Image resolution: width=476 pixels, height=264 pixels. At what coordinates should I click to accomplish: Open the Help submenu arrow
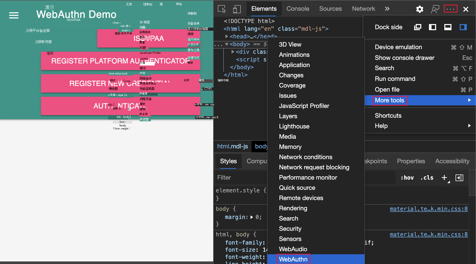tap(469, 126)
